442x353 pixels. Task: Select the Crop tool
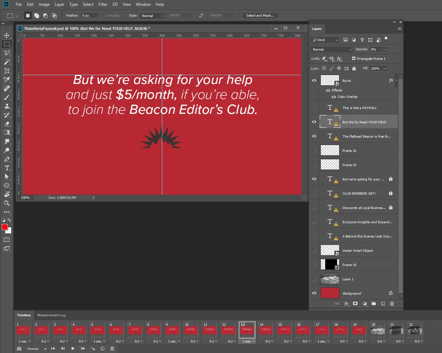point(7,71)
